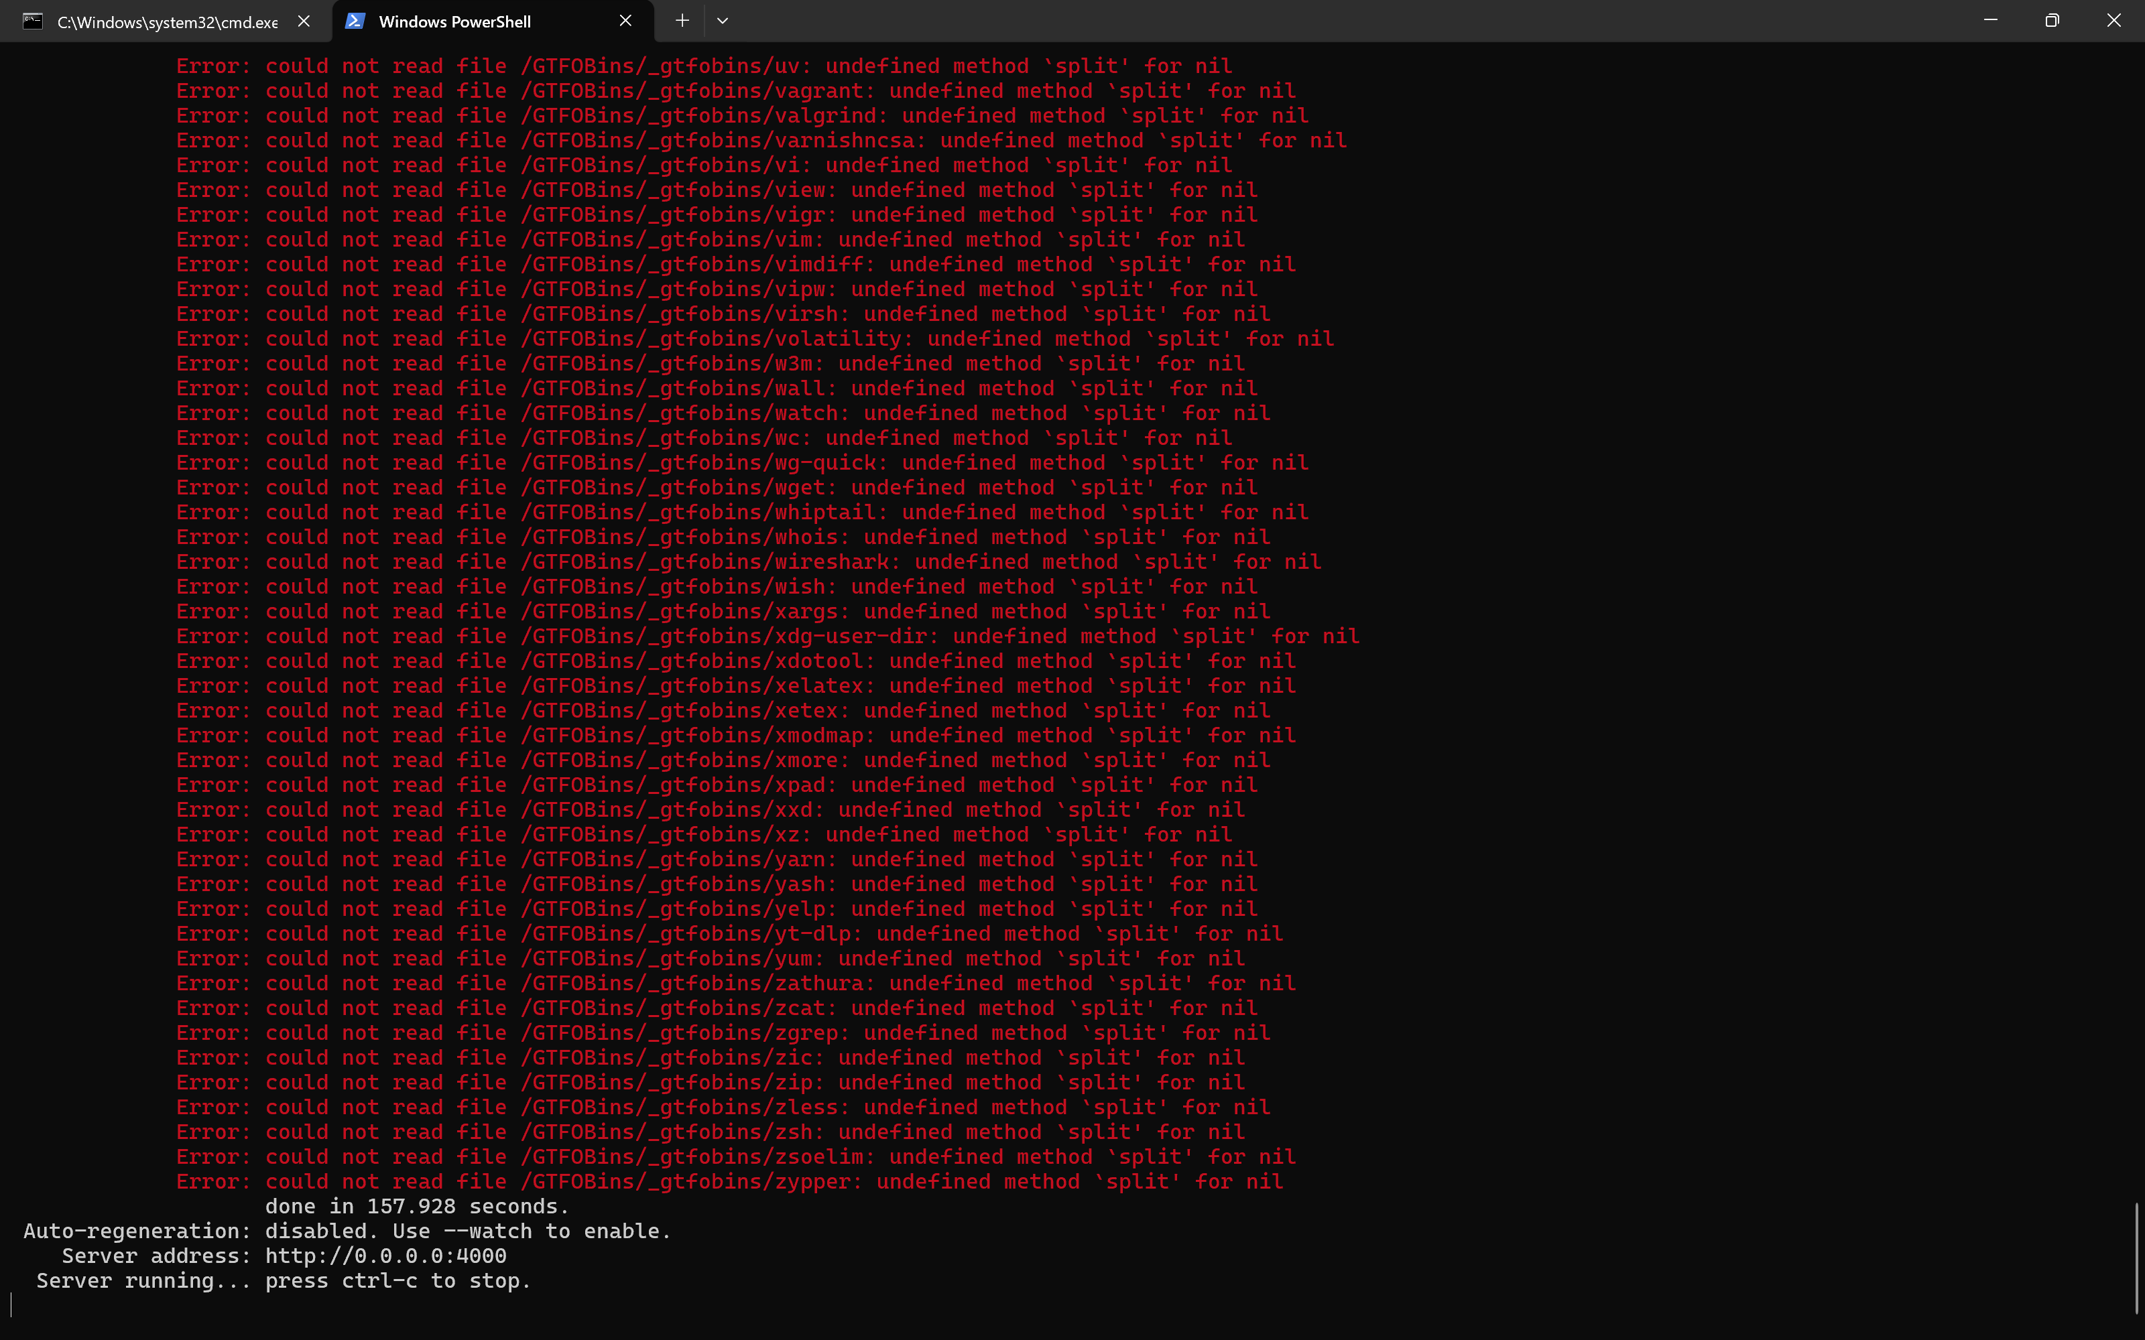Click the zypper error line

[729, 1181]
